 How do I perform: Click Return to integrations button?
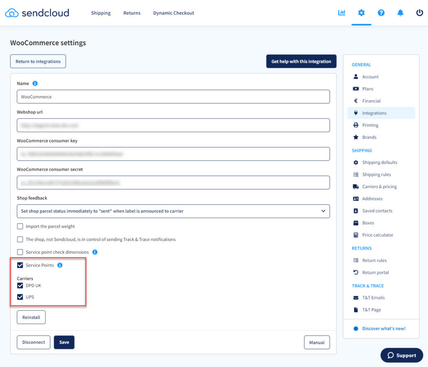pos(38,61)
